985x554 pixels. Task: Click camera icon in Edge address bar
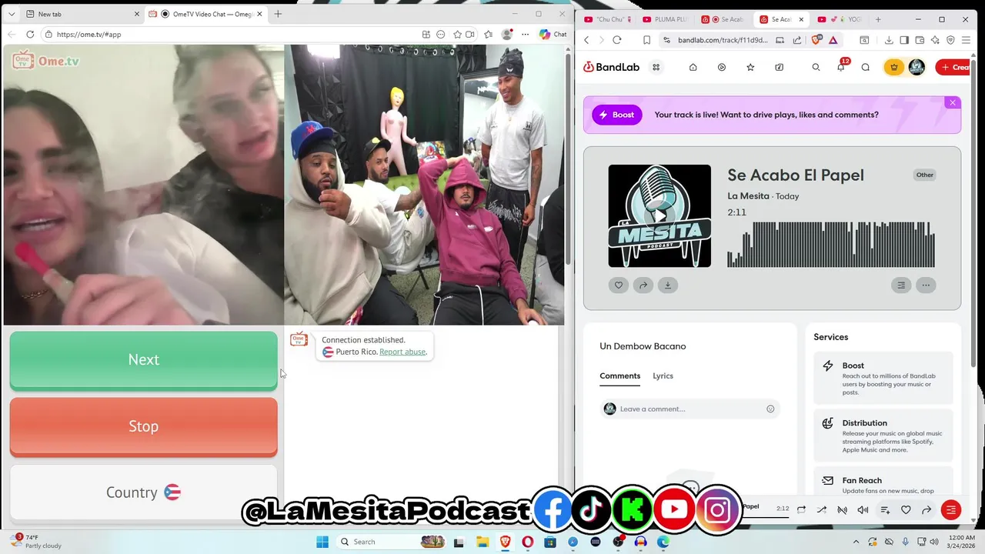469,34
